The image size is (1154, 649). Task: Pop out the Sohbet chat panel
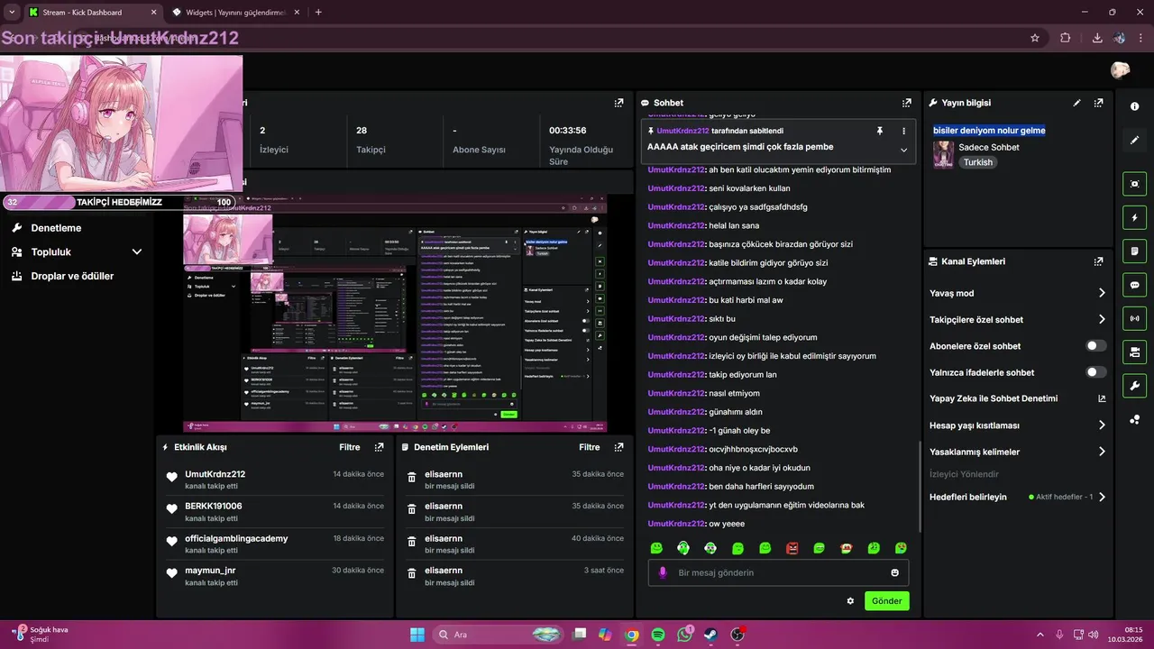[907, 103]
